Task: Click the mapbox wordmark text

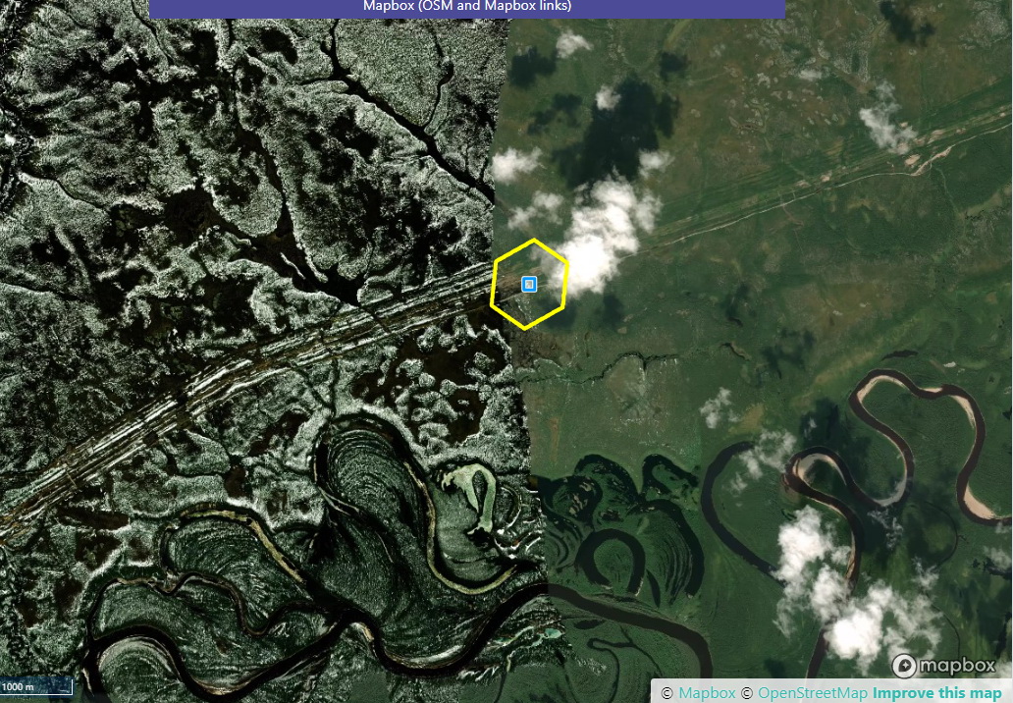Action: point(959,667)
